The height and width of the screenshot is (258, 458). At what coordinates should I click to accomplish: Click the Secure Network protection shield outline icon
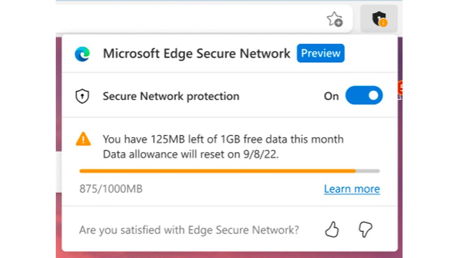coord(83,96)
